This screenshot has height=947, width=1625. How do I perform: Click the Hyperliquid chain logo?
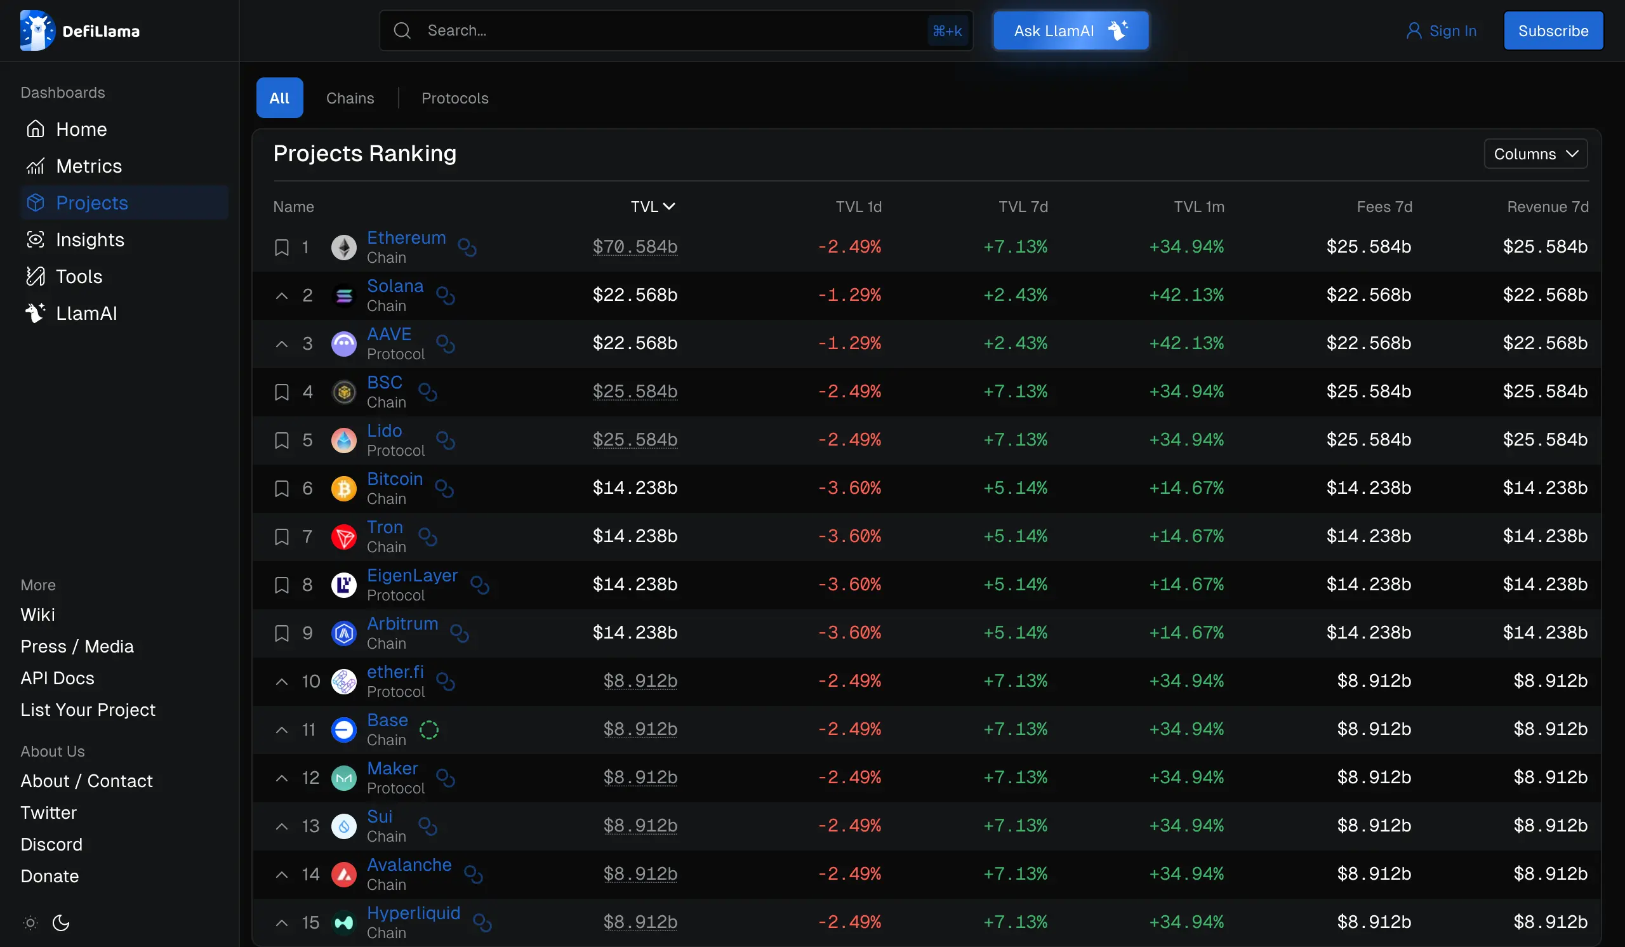click(343, 922)
